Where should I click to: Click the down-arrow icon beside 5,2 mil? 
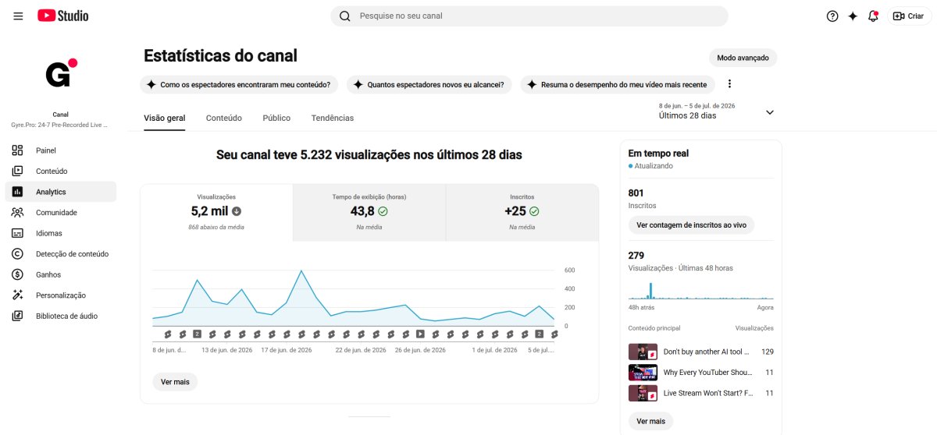point(237,210)
